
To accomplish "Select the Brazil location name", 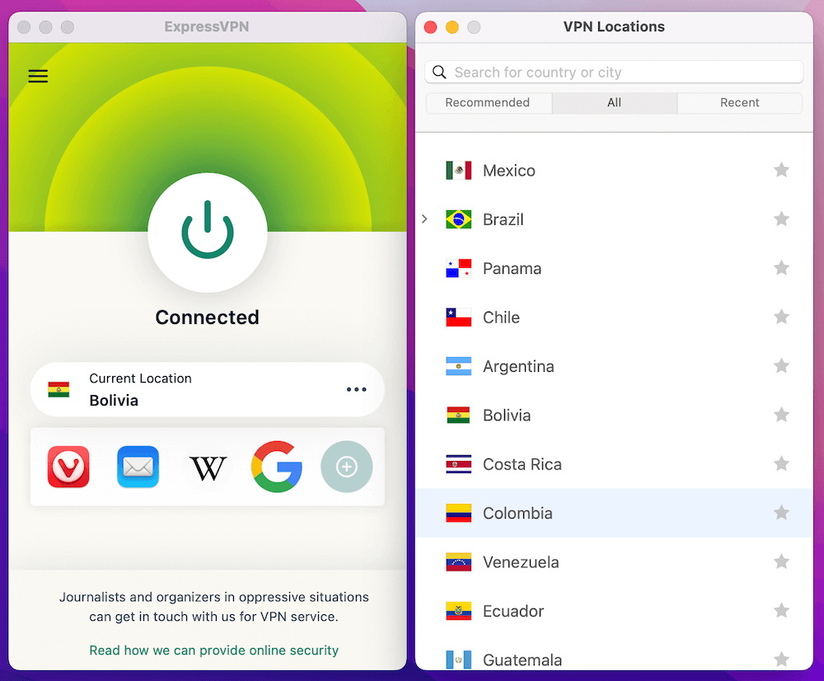I will [x=503, y=219].
